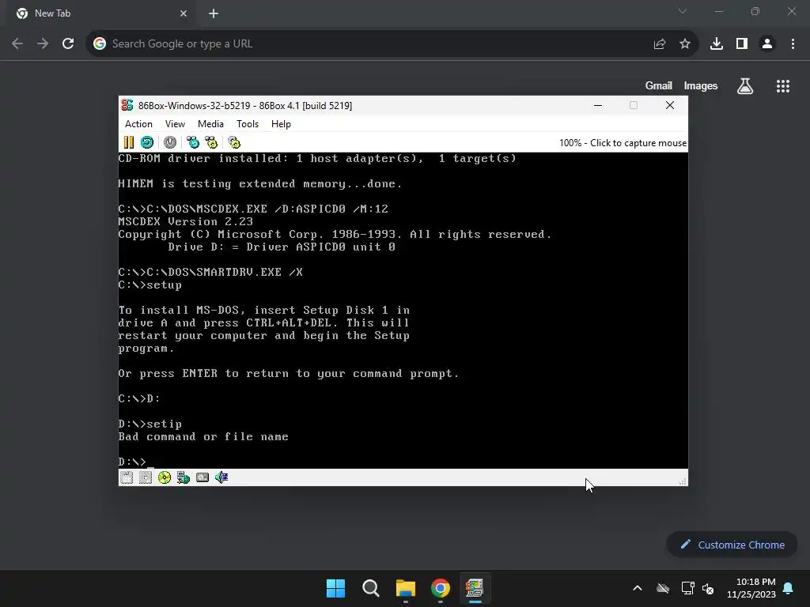This screenshot has height=607, width=810.
Task: Pause the 86Box emulation
Action: tap(129, 142)
